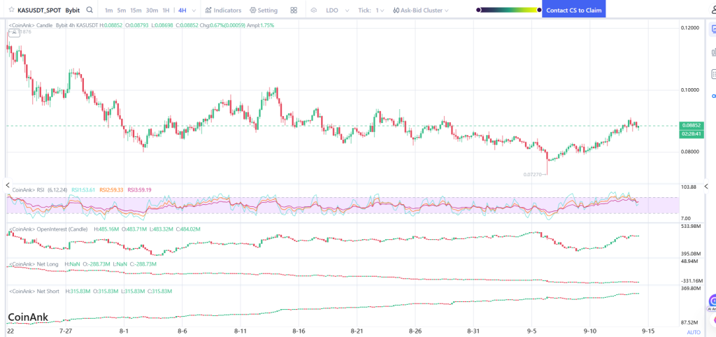Open the Indicators panel
The width and height of the screenshot is (716, 337).
pyautogui.click(x=224, y=10)
